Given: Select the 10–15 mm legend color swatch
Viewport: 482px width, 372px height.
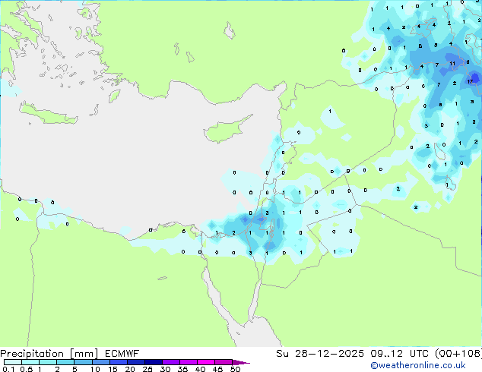Looking at the screenshot, I should point(101,362).
